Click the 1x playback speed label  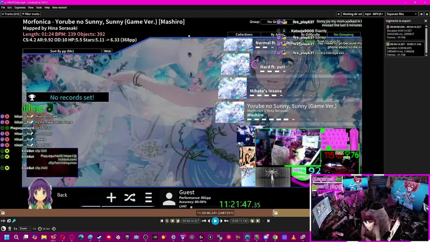[15, 229]
